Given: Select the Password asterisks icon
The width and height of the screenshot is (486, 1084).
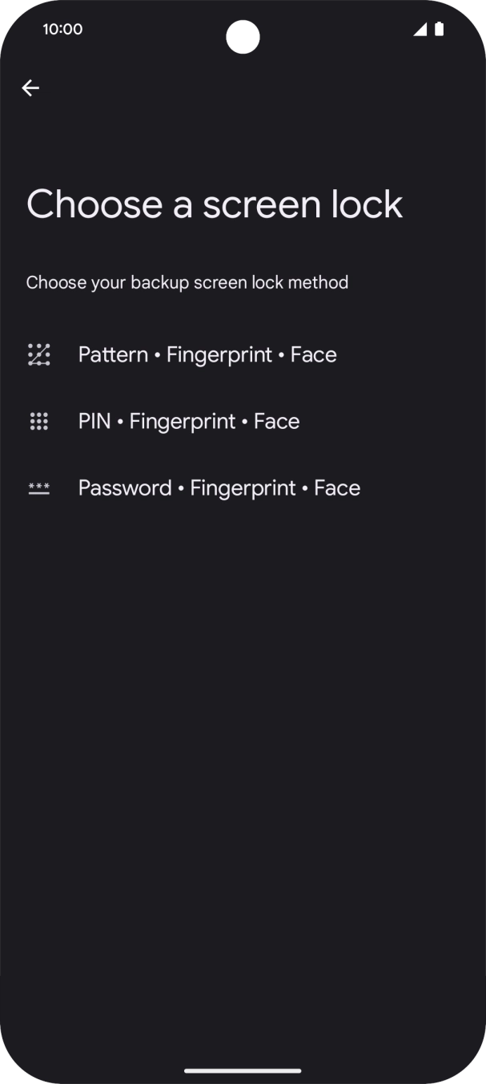Looking at the screenshot, I should pos(38,487).
